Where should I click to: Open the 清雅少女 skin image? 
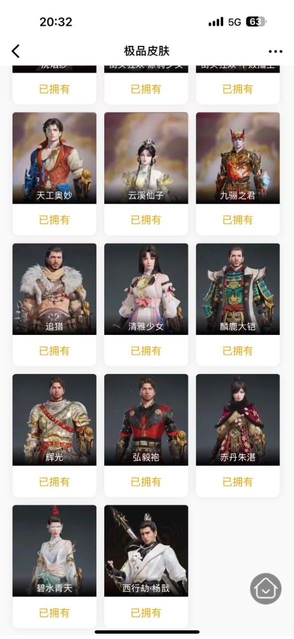[x=146, y=289]
